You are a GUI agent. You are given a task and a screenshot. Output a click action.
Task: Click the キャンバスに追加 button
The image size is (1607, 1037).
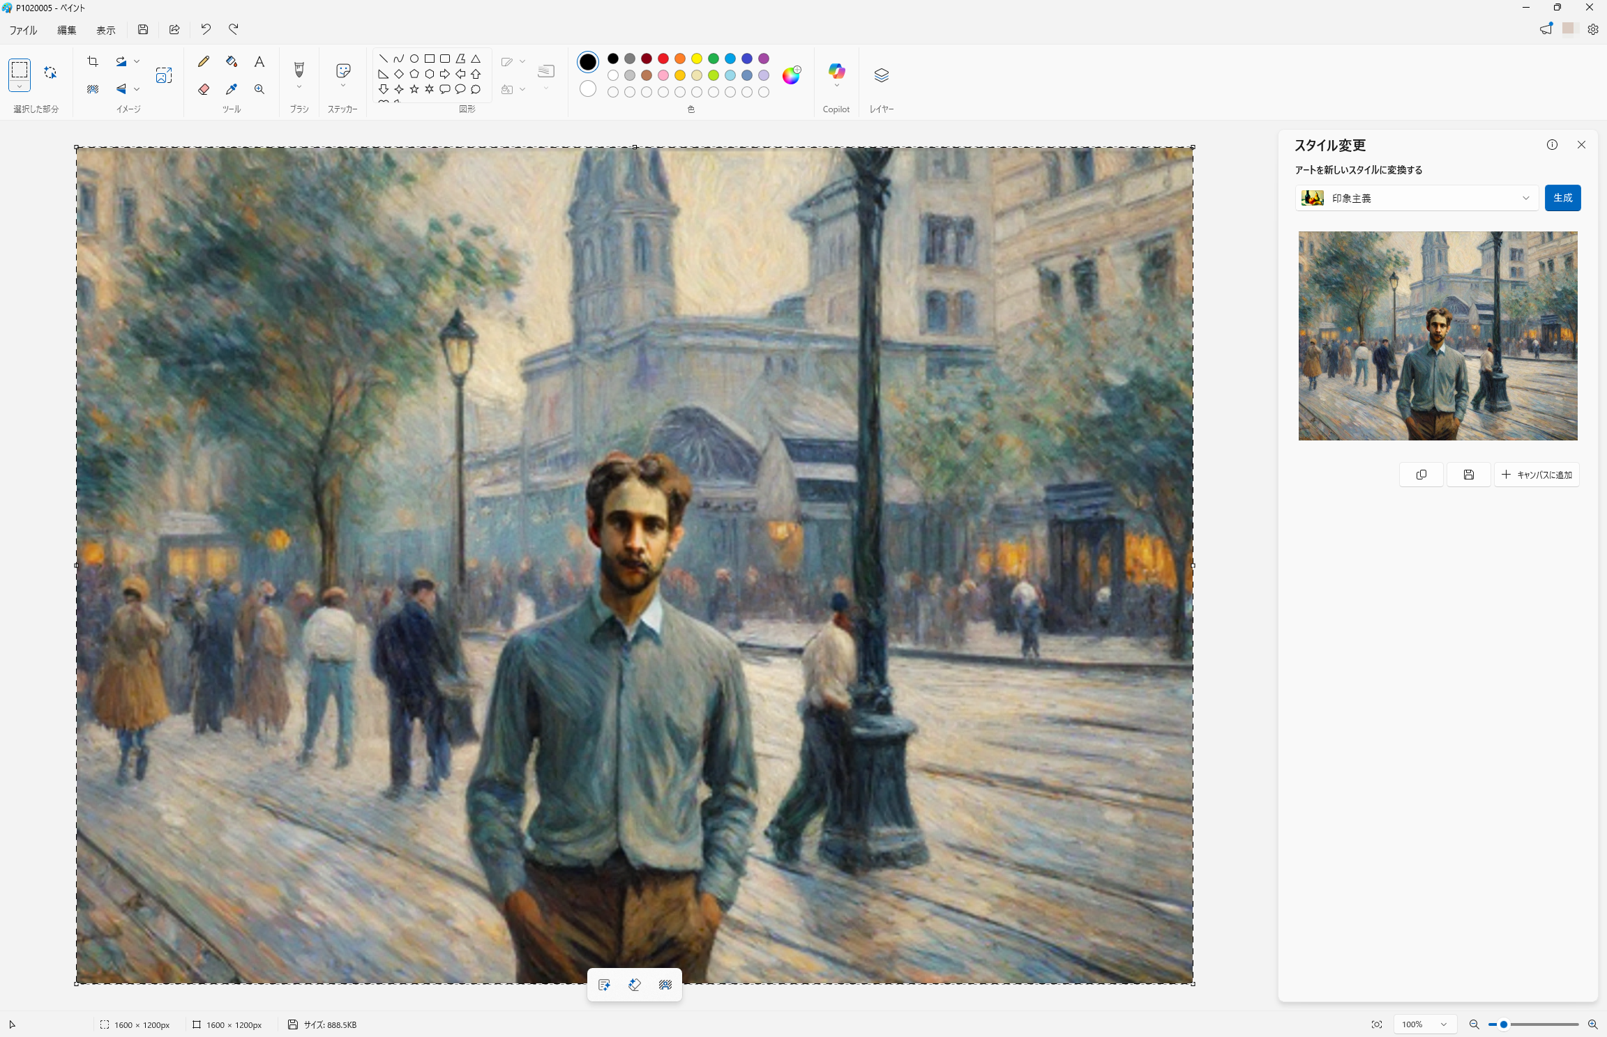pos(1537,475)
